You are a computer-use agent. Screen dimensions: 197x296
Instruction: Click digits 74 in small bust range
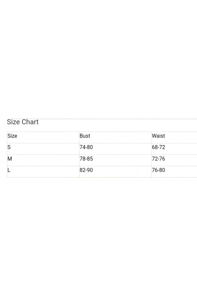click(82, 147)
